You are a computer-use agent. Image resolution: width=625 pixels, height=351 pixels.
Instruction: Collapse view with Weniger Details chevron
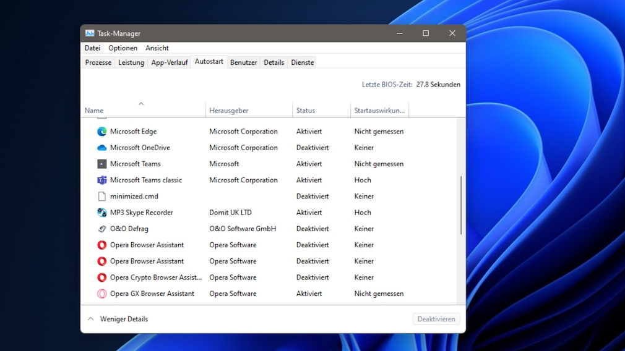91,319
